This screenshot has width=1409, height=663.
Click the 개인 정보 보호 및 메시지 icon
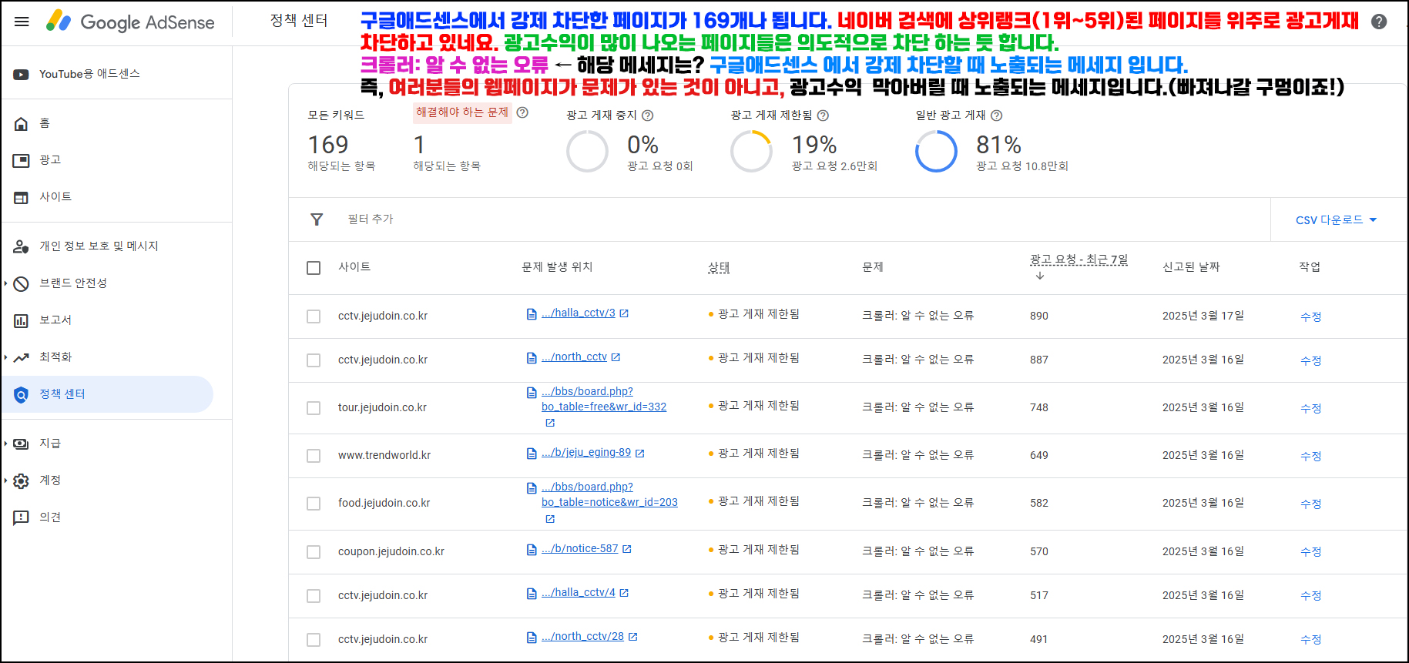[x=22, y=246]
